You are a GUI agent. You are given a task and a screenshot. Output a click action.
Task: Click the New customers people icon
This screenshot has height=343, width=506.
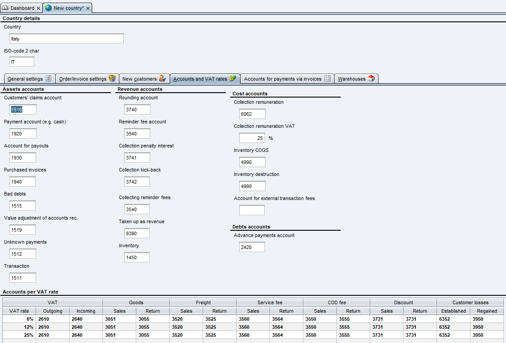click(163, 79)
